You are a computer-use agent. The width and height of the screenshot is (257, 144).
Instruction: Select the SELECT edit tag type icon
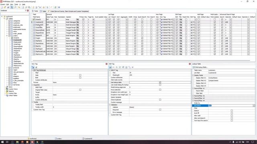pos(123,67)
